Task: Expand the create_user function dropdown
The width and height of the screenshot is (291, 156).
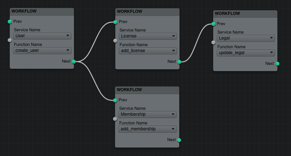Action: pyautogui.click(x=42, y=51)
